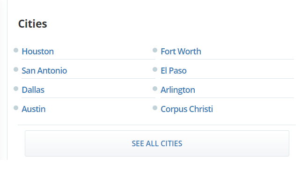301x180 pixels.
Task: Click the Corpus Christi link
Action: (187, 109)
